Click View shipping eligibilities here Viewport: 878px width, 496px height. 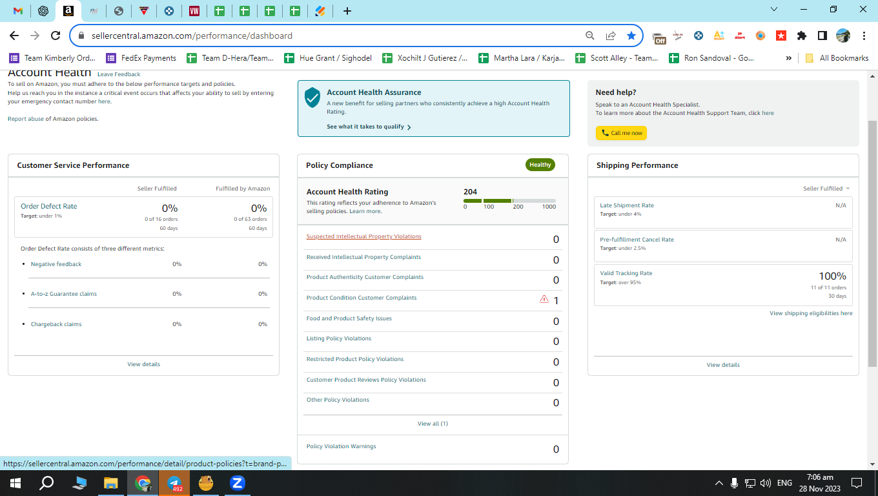[811, 313]
